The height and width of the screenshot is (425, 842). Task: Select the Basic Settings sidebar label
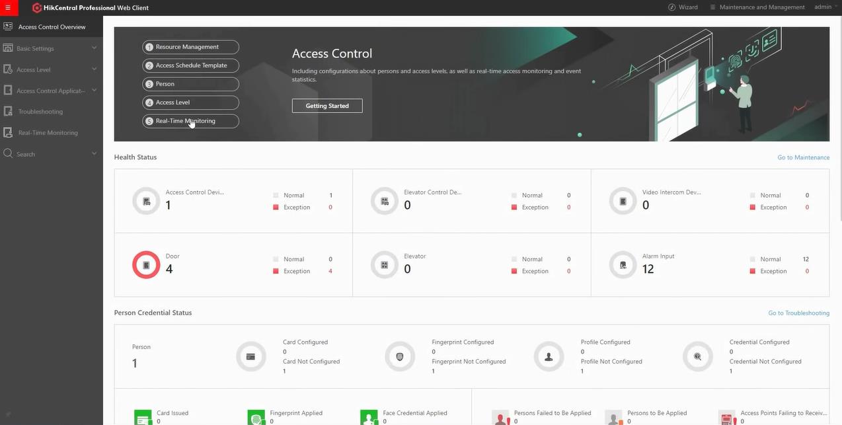(35, 48)
